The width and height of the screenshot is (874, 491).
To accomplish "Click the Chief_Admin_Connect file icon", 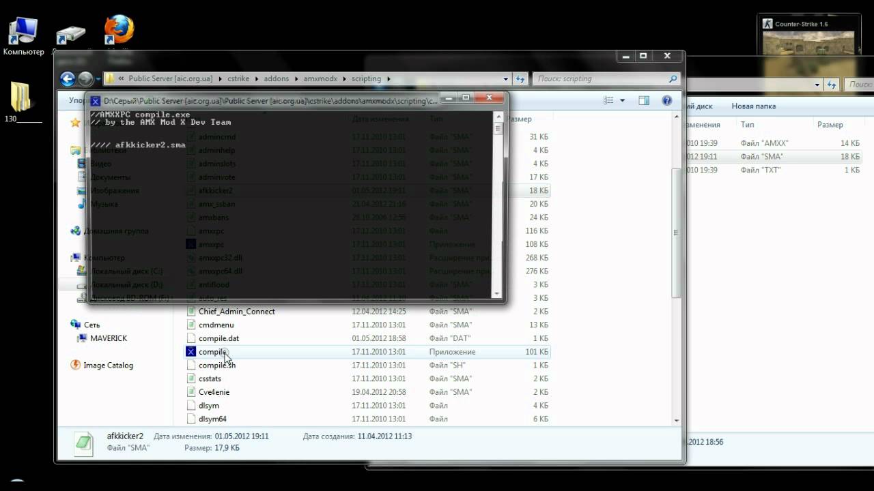I will (x=192, y=312).
